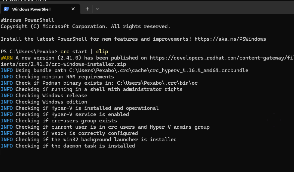This screenshot has height=172, width=294.
Task: Click the 'crc-windows-installer.zip' path text
Action: point(88,64)
